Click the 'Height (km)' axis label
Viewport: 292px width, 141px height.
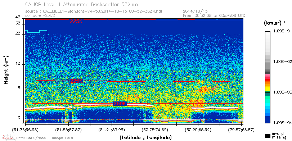tap(6, 69)
